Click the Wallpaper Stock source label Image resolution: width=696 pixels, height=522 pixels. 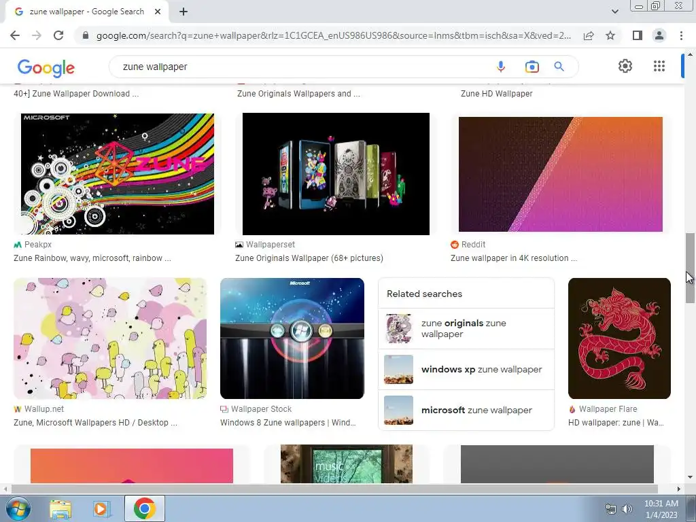[x=261, y=409]
